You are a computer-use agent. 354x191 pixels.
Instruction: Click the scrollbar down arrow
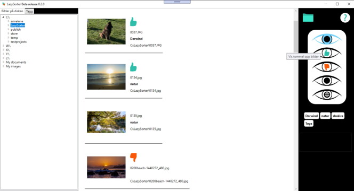(x=296, y=189)
